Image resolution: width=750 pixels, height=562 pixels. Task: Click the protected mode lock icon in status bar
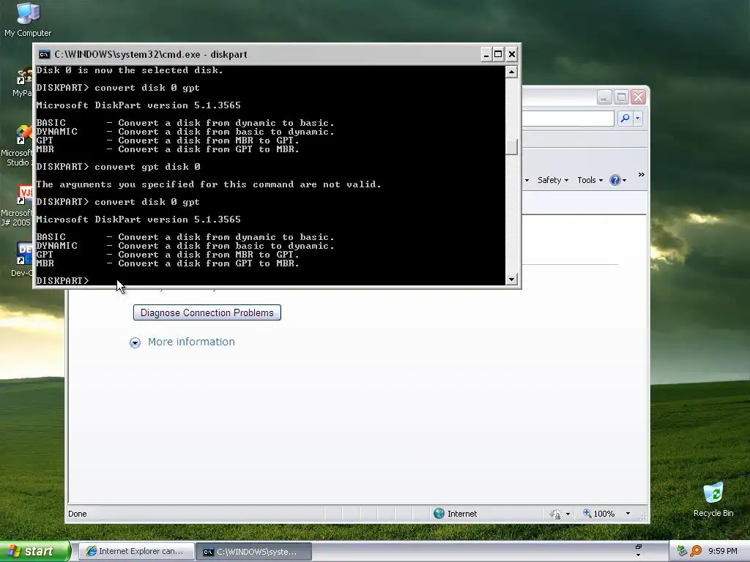pos(555,514)
